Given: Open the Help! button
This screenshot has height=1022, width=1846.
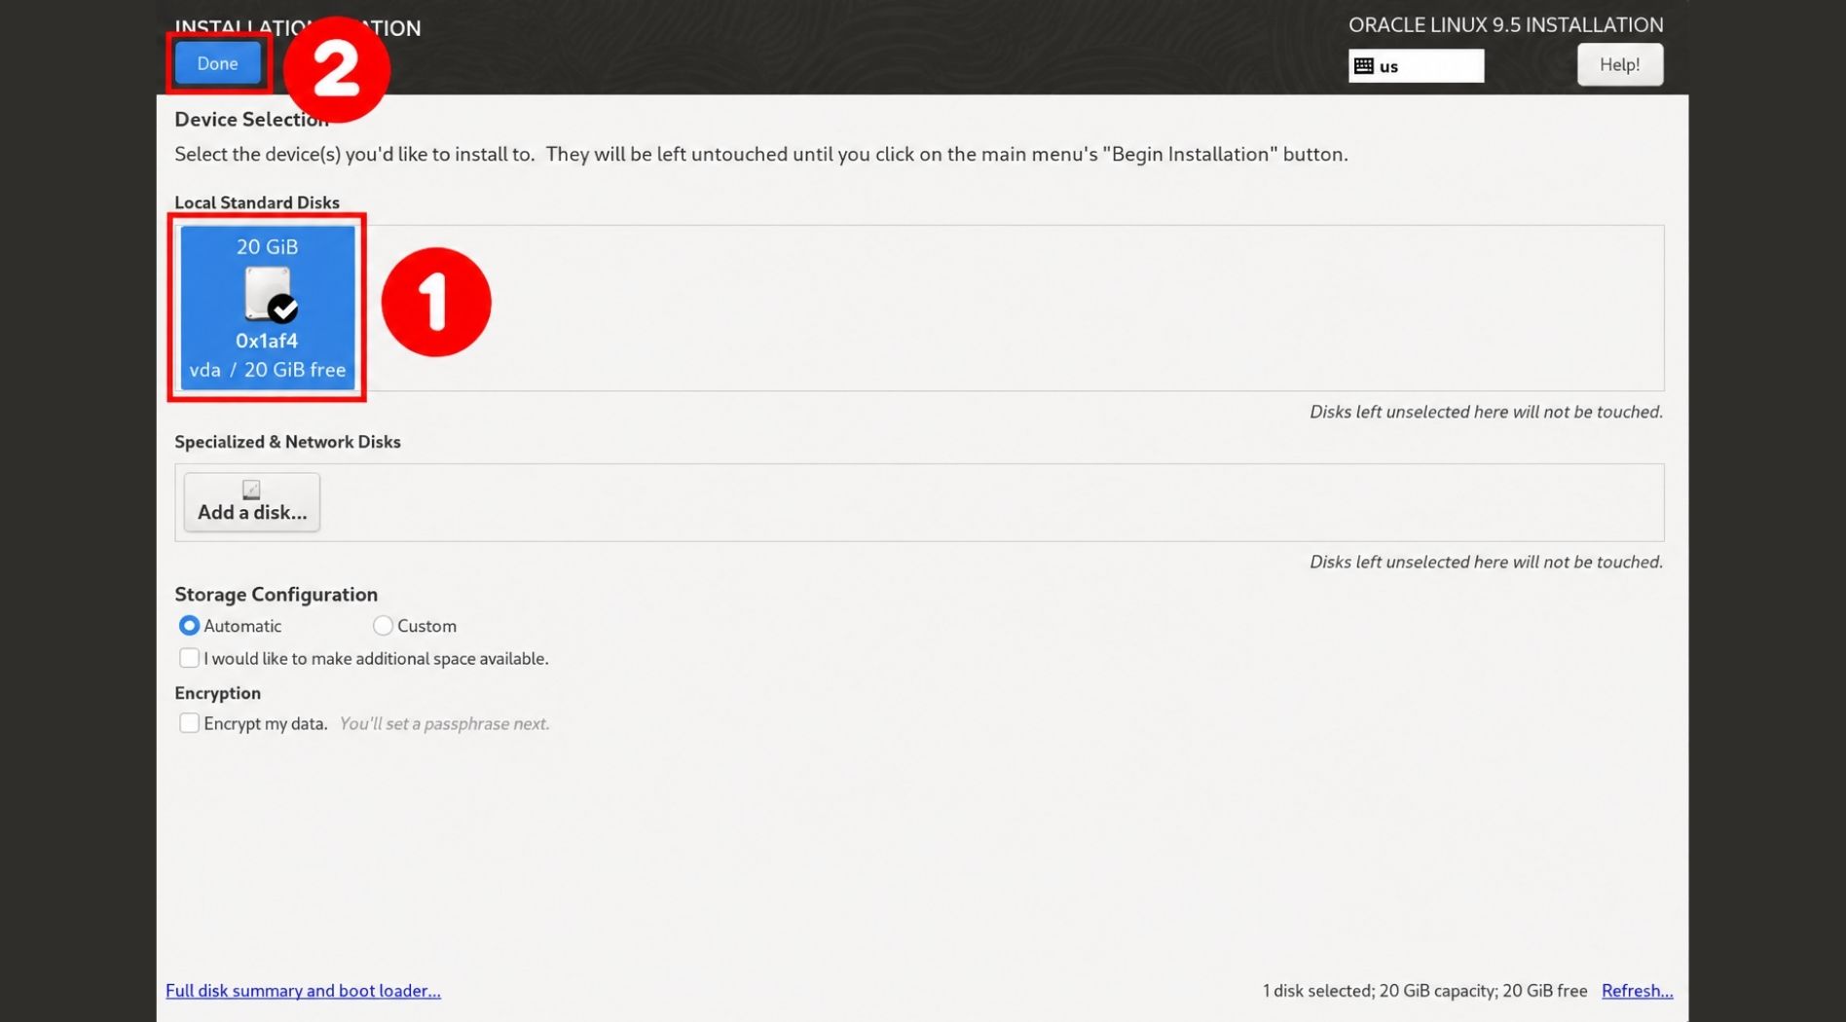Looking at the screenshot, I should 1619,65.
